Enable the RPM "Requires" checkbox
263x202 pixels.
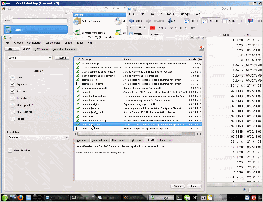[12, 112]
